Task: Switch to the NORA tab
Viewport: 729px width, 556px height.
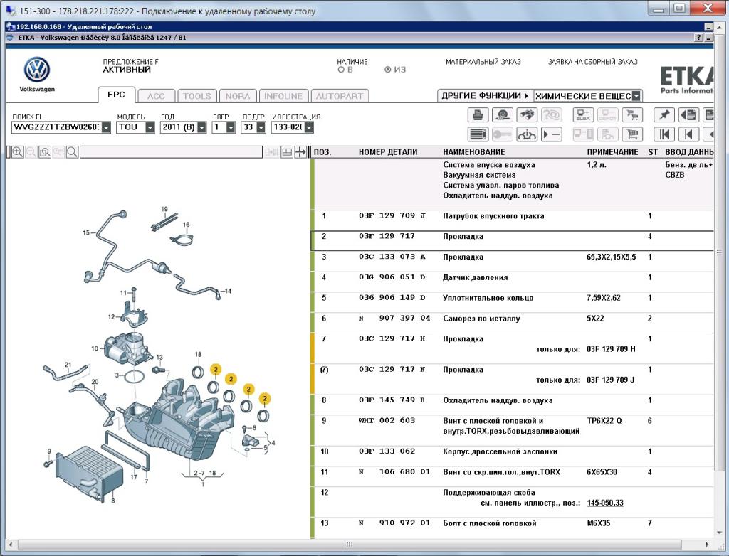Action: pyautogui.click(x=238, y=96)
